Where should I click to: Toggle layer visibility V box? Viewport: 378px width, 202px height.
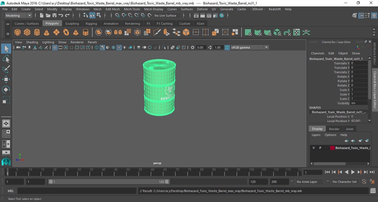click(314, 148)
